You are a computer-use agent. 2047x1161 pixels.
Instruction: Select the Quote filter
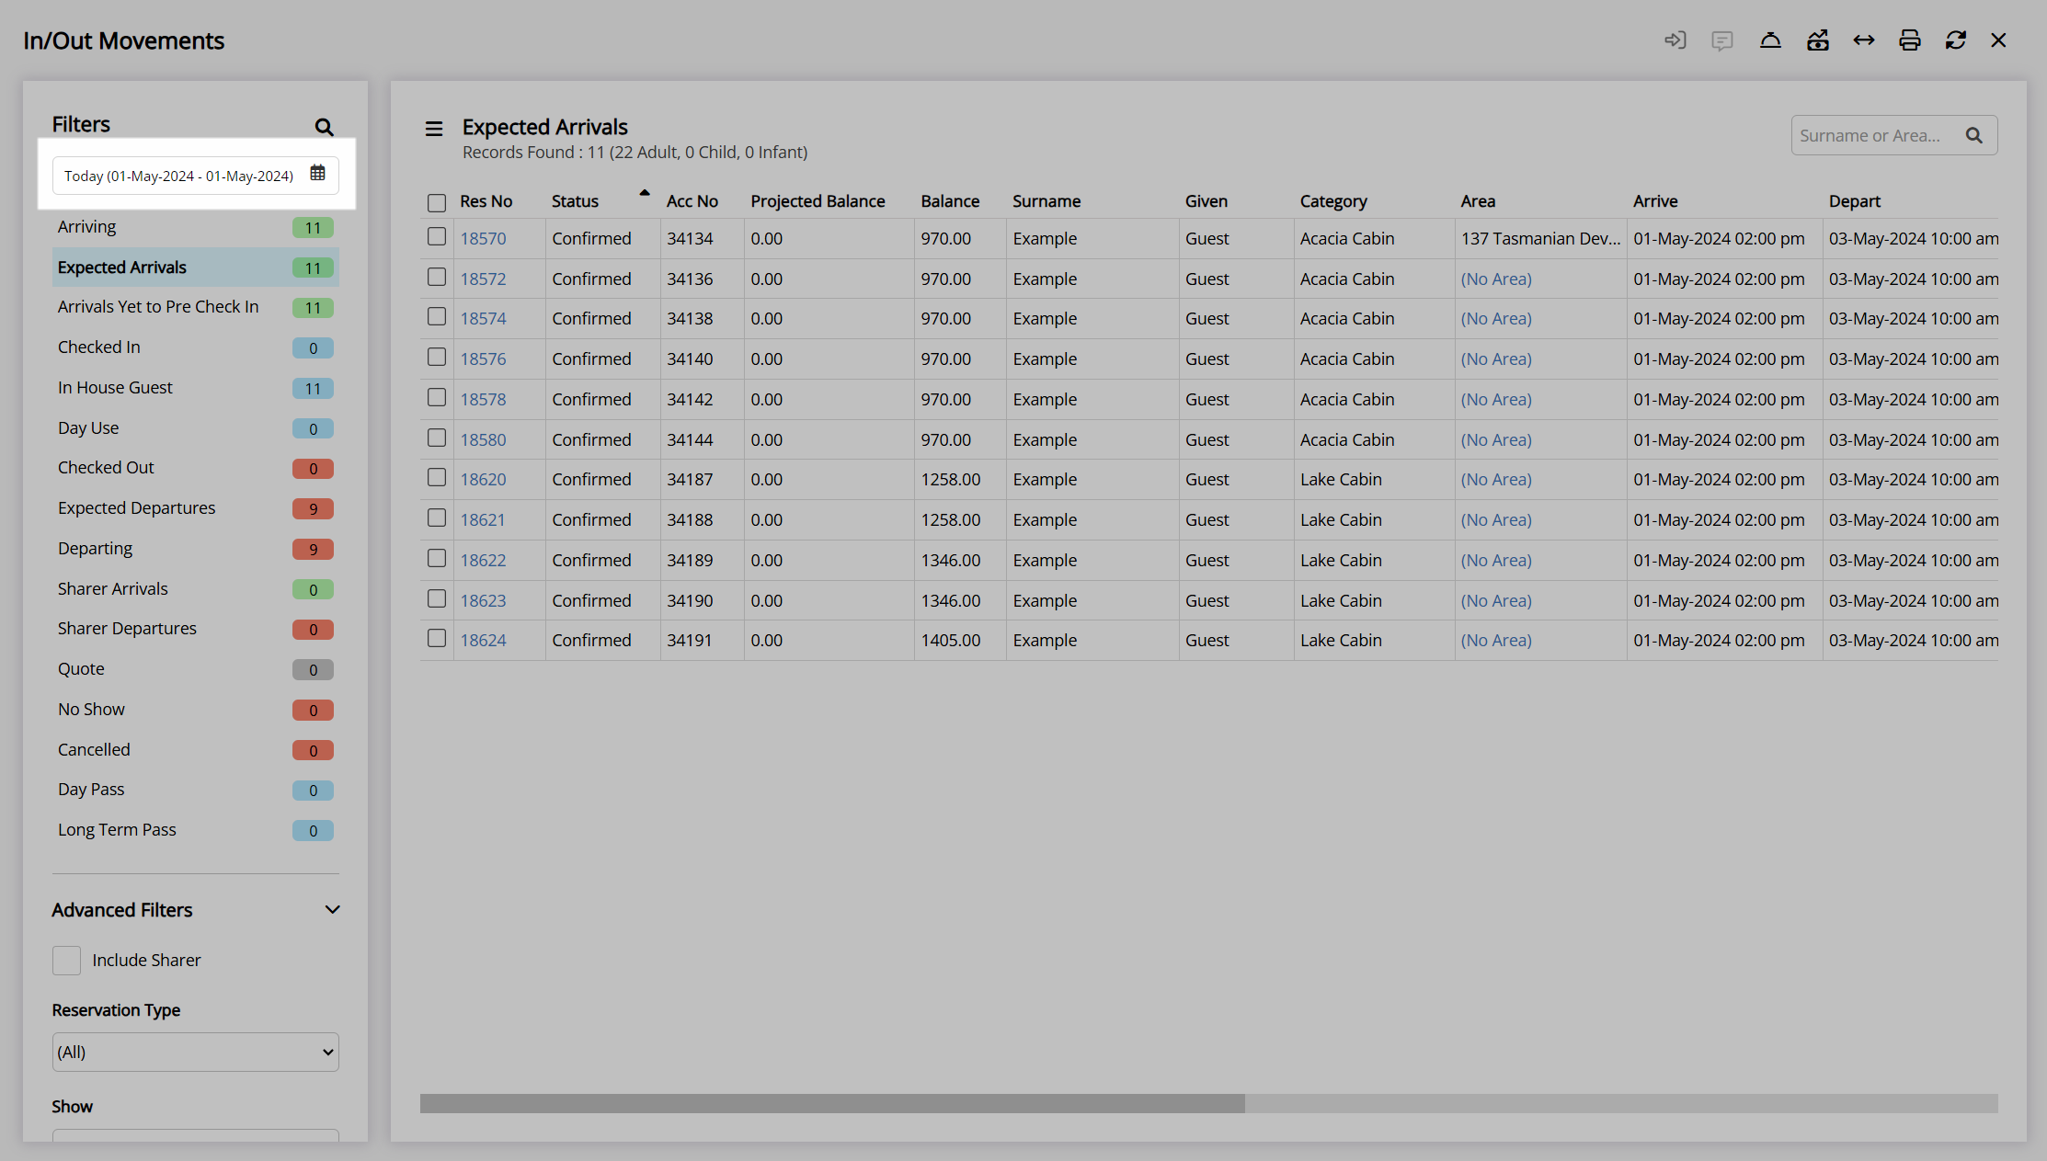195,669
